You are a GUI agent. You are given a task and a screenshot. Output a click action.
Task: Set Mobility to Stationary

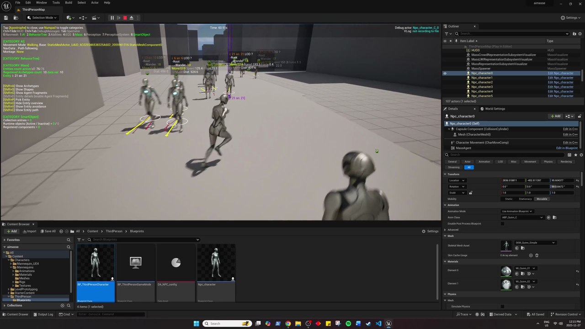(525, 199)
